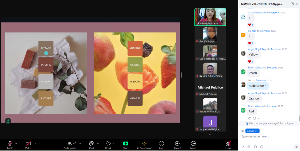This screenshot has width=300, height=151.
Task: Click the green Share screen icon
Action: point(126,143)
